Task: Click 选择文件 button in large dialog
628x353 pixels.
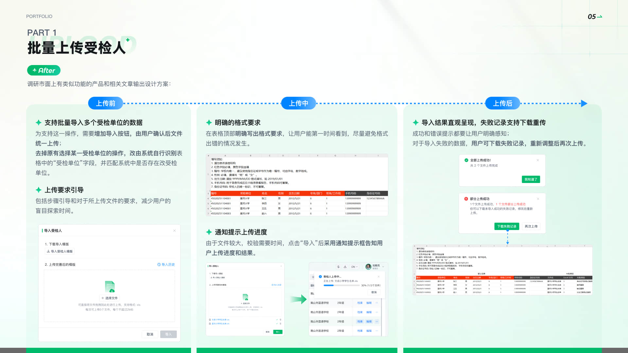Action: click(x=109, y=298)
